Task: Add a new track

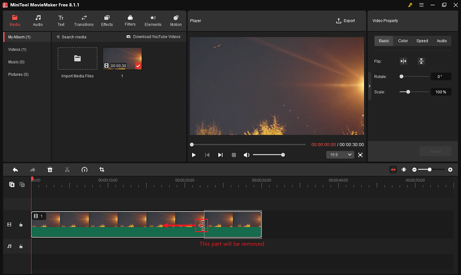Action: pyautogui.click(x=12, y=185)
